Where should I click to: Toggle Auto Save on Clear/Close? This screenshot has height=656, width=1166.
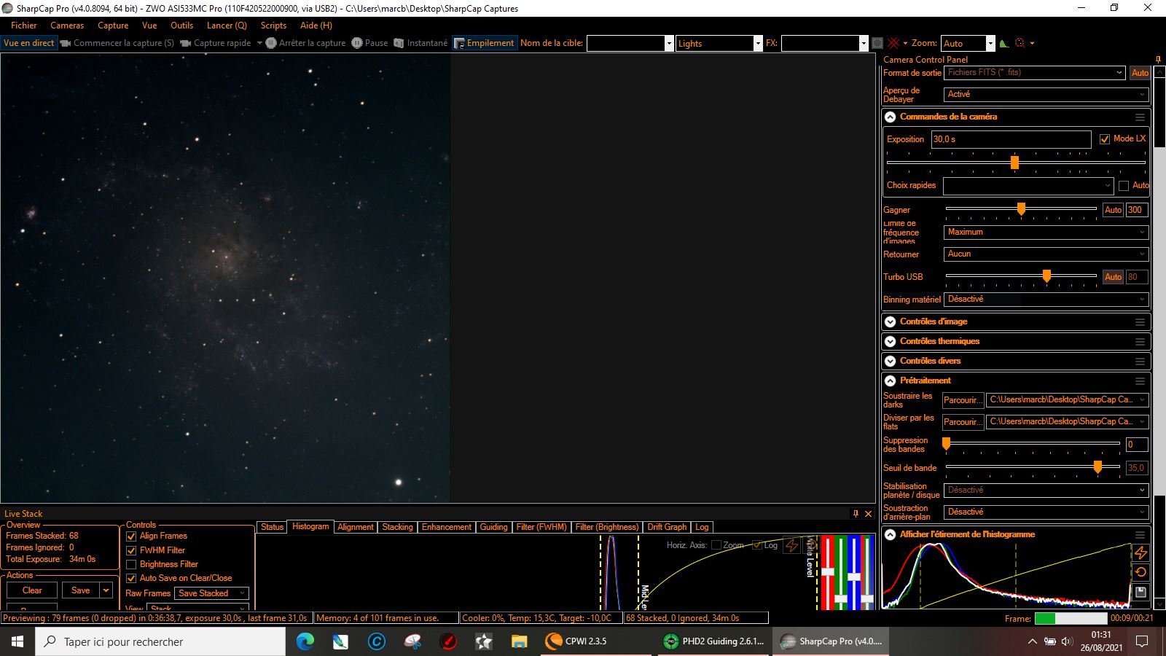[131, 578]
